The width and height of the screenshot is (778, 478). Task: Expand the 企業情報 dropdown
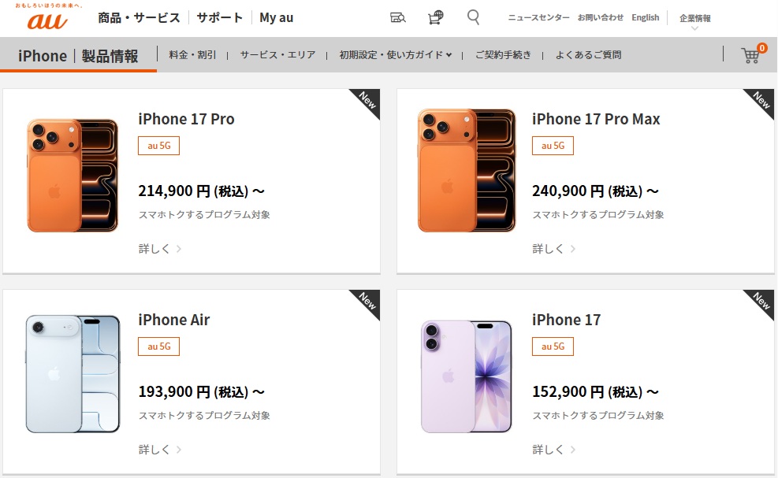(694, 20)
